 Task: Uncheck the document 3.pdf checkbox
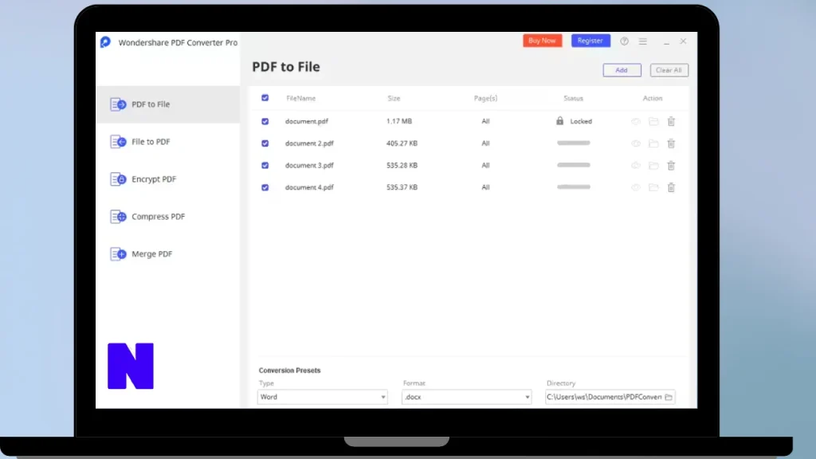click(265, 166)
